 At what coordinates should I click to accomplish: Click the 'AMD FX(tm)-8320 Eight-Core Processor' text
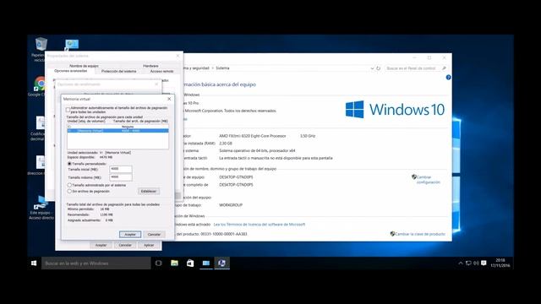click(253, 136)
